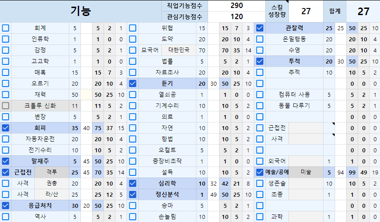Image resolution: width=380 pixels, height=222 pixels.
Task: Uncheck the 응급처치 checkbox
Action: pos(5,206)
